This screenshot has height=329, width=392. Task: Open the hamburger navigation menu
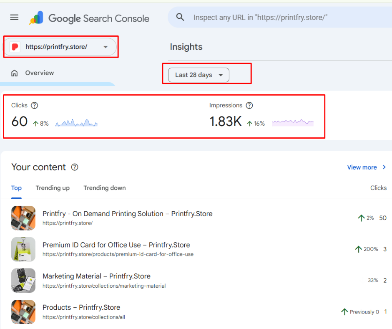pos(14,17)
